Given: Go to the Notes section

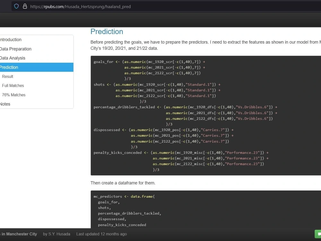Looking at the screenshot, I should tap(5, 104).
